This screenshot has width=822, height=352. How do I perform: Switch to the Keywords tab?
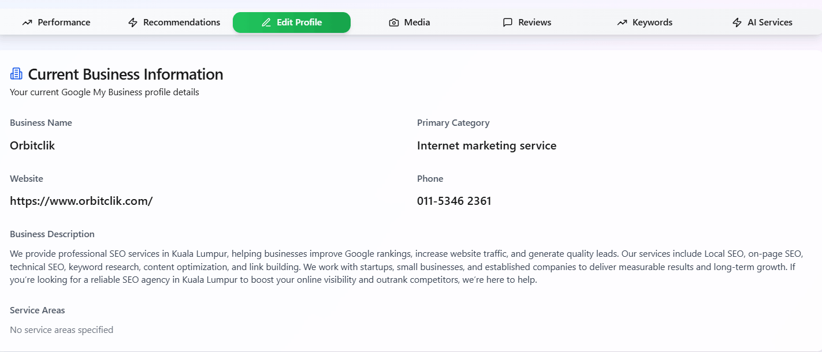pos(652,23)
